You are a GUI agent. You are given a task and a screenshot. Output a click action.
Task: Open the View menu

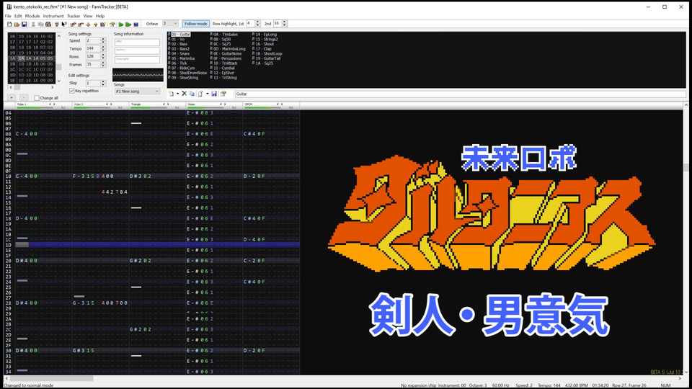(88, 16)
